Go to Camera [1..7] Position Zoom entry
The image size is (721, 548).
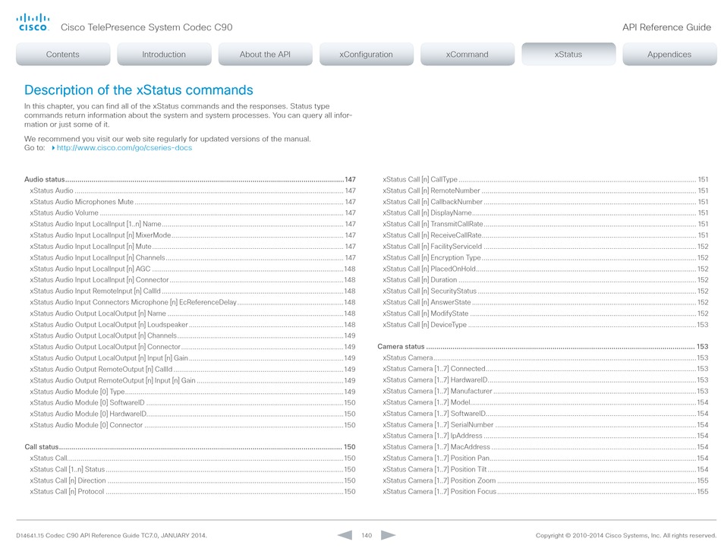tap(546, 480)
